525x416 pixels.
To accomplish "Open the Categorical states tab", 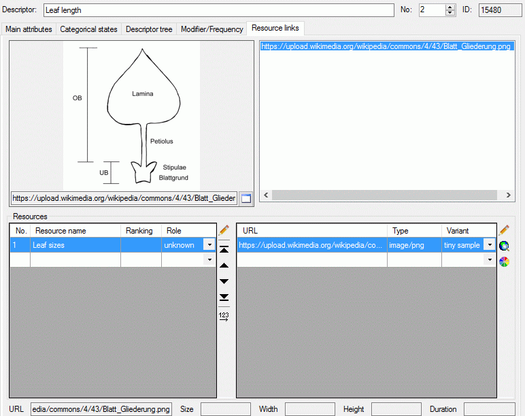I will pos(88,29).
